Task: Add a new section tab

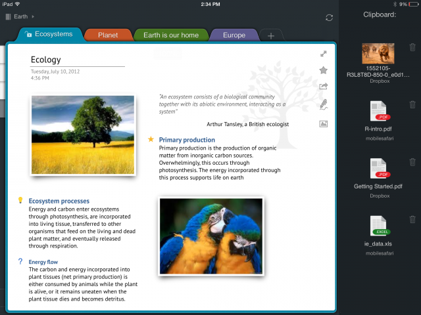Action: pos(271,35)
